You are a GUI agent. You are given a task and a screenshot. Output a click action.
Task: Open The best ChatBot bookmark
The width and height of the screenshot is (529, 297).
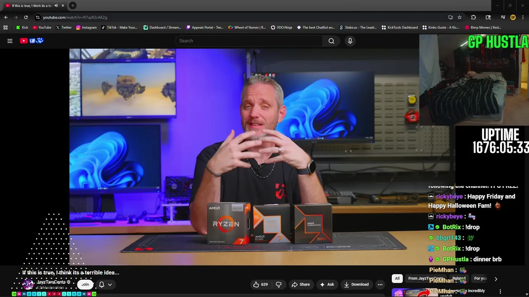tap(316, 28)
